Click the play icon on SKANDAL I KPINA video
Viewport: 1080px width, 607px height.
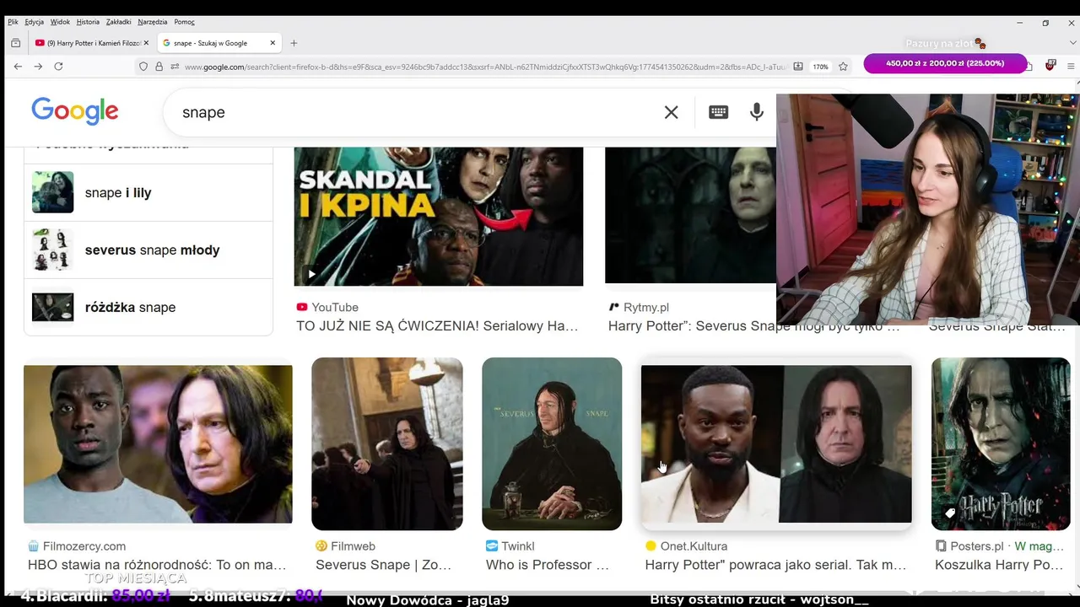click(x=311, y=274)
